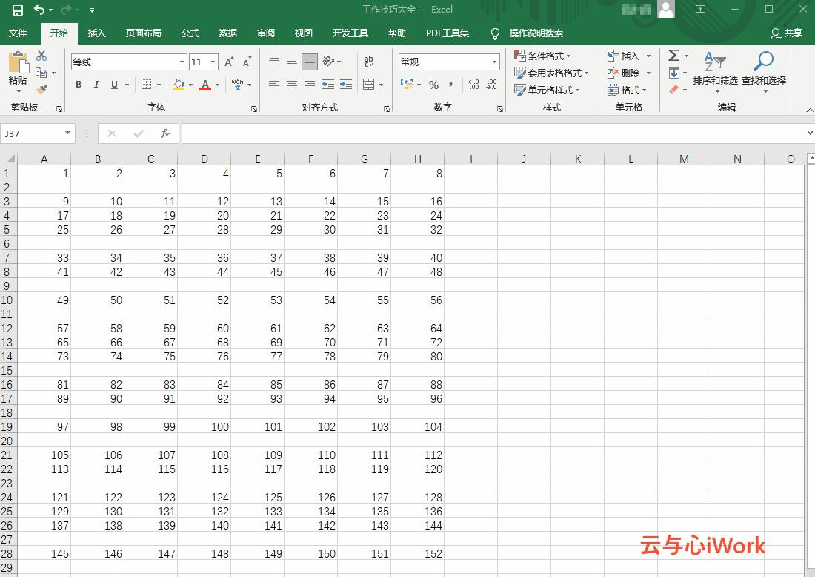Expand the number format 常规 dropdown
The height and width of the screenshot is (577, 815).
tap(494, 62)
